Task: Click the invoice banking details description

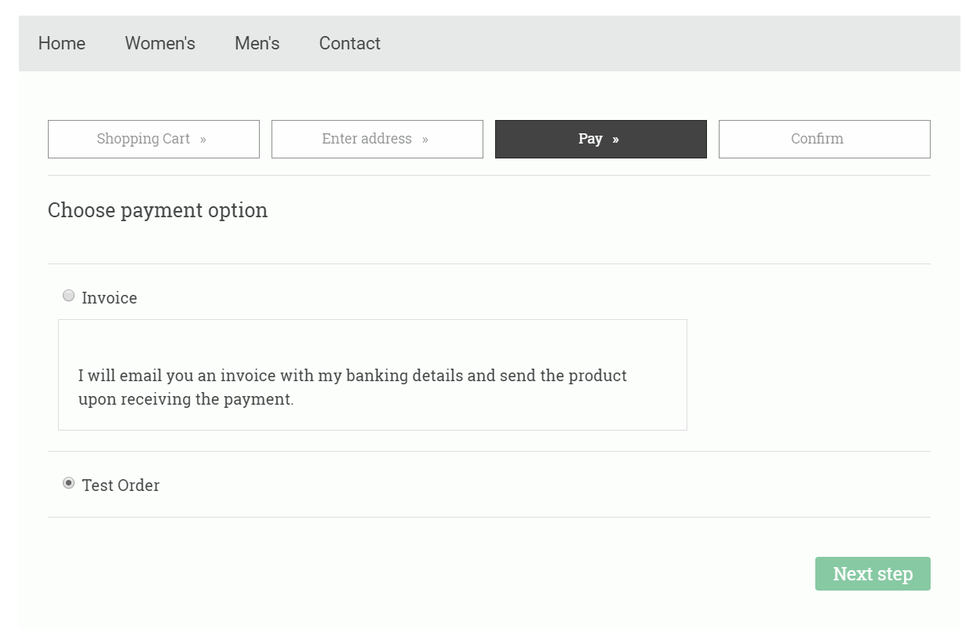Action: click(x=352, y=387)
